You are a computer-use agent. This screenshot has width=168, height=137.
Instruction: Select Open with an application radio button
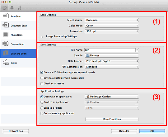(x=42, y=97)
